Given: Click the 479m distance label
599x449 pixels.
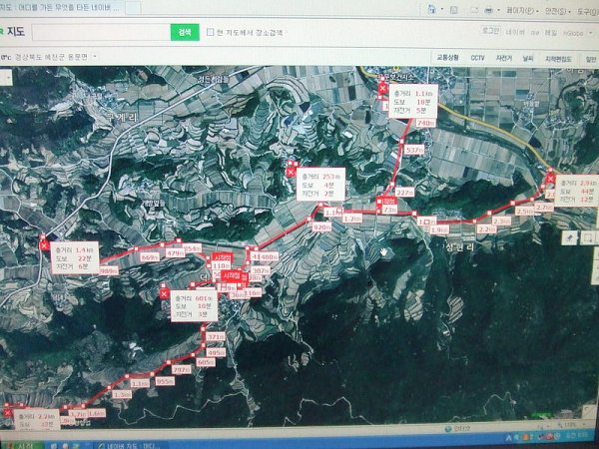Looking at the screenshot, I should pyautogui.click(x=176, y=253).
